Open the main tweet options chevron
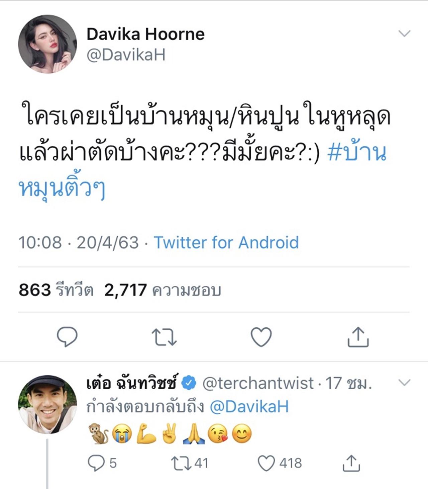The image size is (428, 489). 405,34
